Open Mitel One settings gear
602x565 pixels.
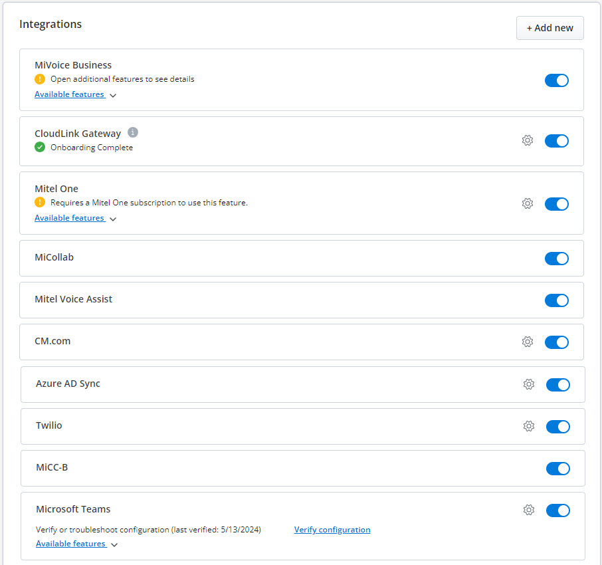[528, 204]
